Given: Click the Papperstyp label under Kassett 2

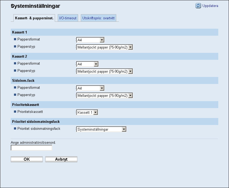Looking at the screenshot, I should pos(26,71).
